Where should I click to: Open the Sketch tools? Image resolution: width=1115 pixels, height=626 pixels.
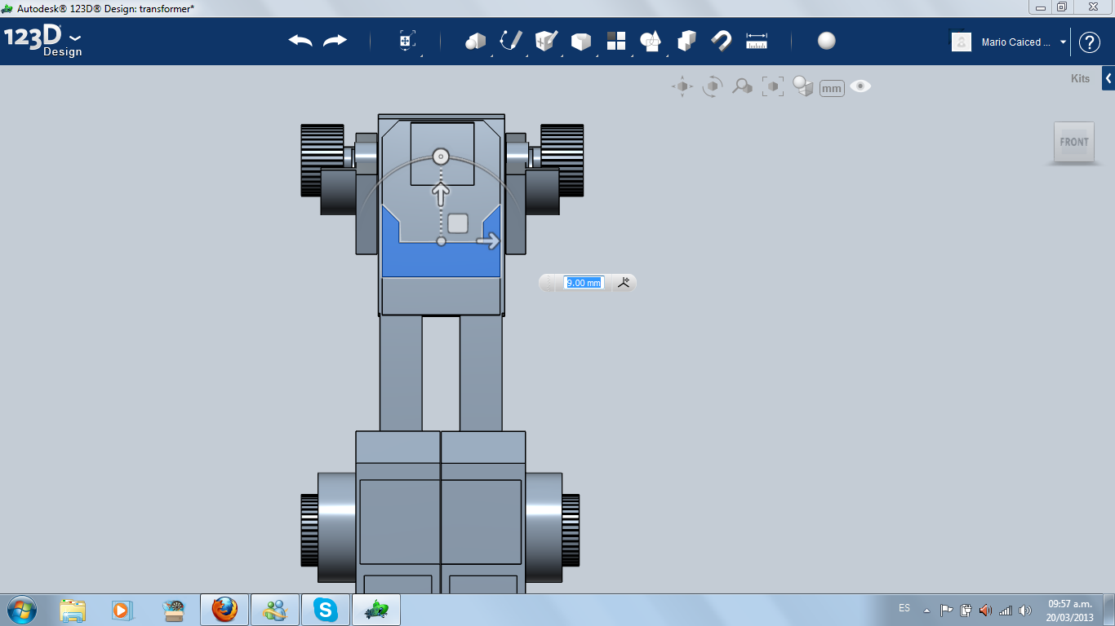(x=511, y=41)
